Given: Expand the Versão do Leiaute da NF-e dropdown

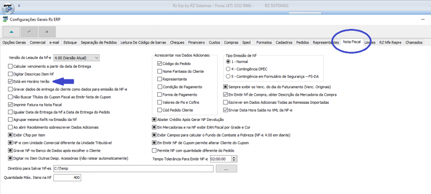Looking at the screenshot, I should click(97, 58).
